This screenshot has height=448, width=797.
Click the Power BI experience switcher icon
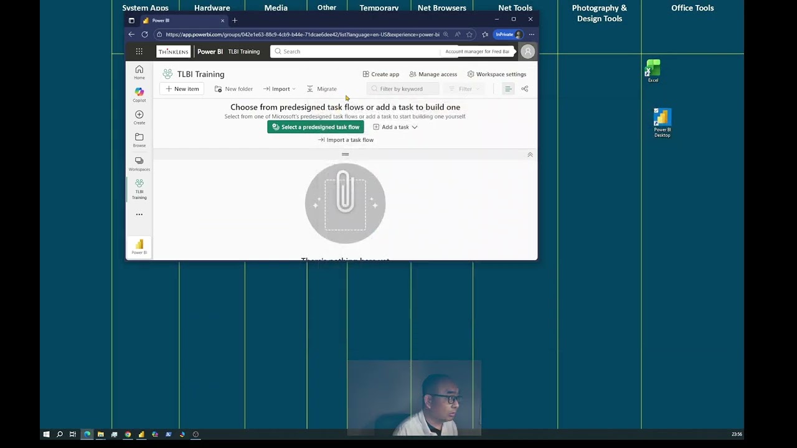139,246
